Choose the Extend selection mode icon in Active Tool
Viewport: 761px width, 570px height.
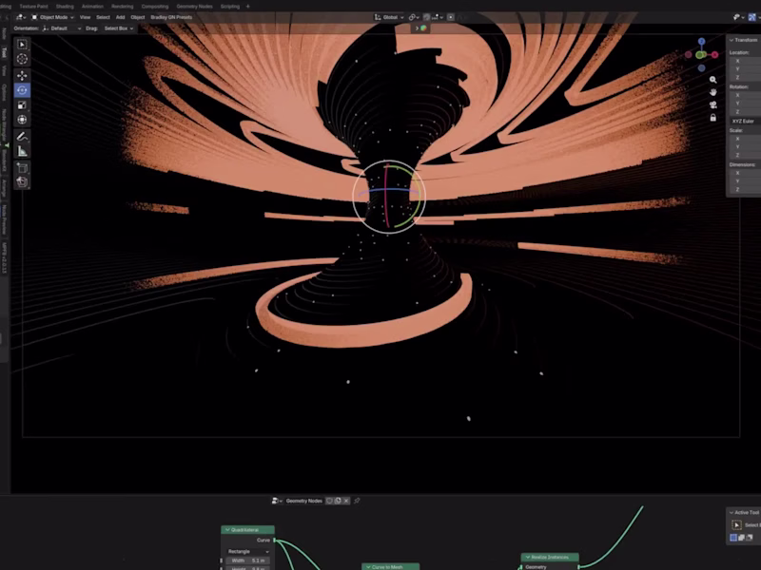click(x=741, y=538)
